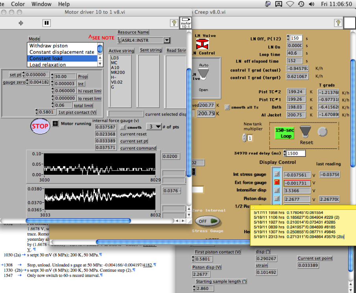Flip the Zero Internal Stress Gauge OFF switch
This screenshot has height=293, width=356.
(x=208, y=221)
